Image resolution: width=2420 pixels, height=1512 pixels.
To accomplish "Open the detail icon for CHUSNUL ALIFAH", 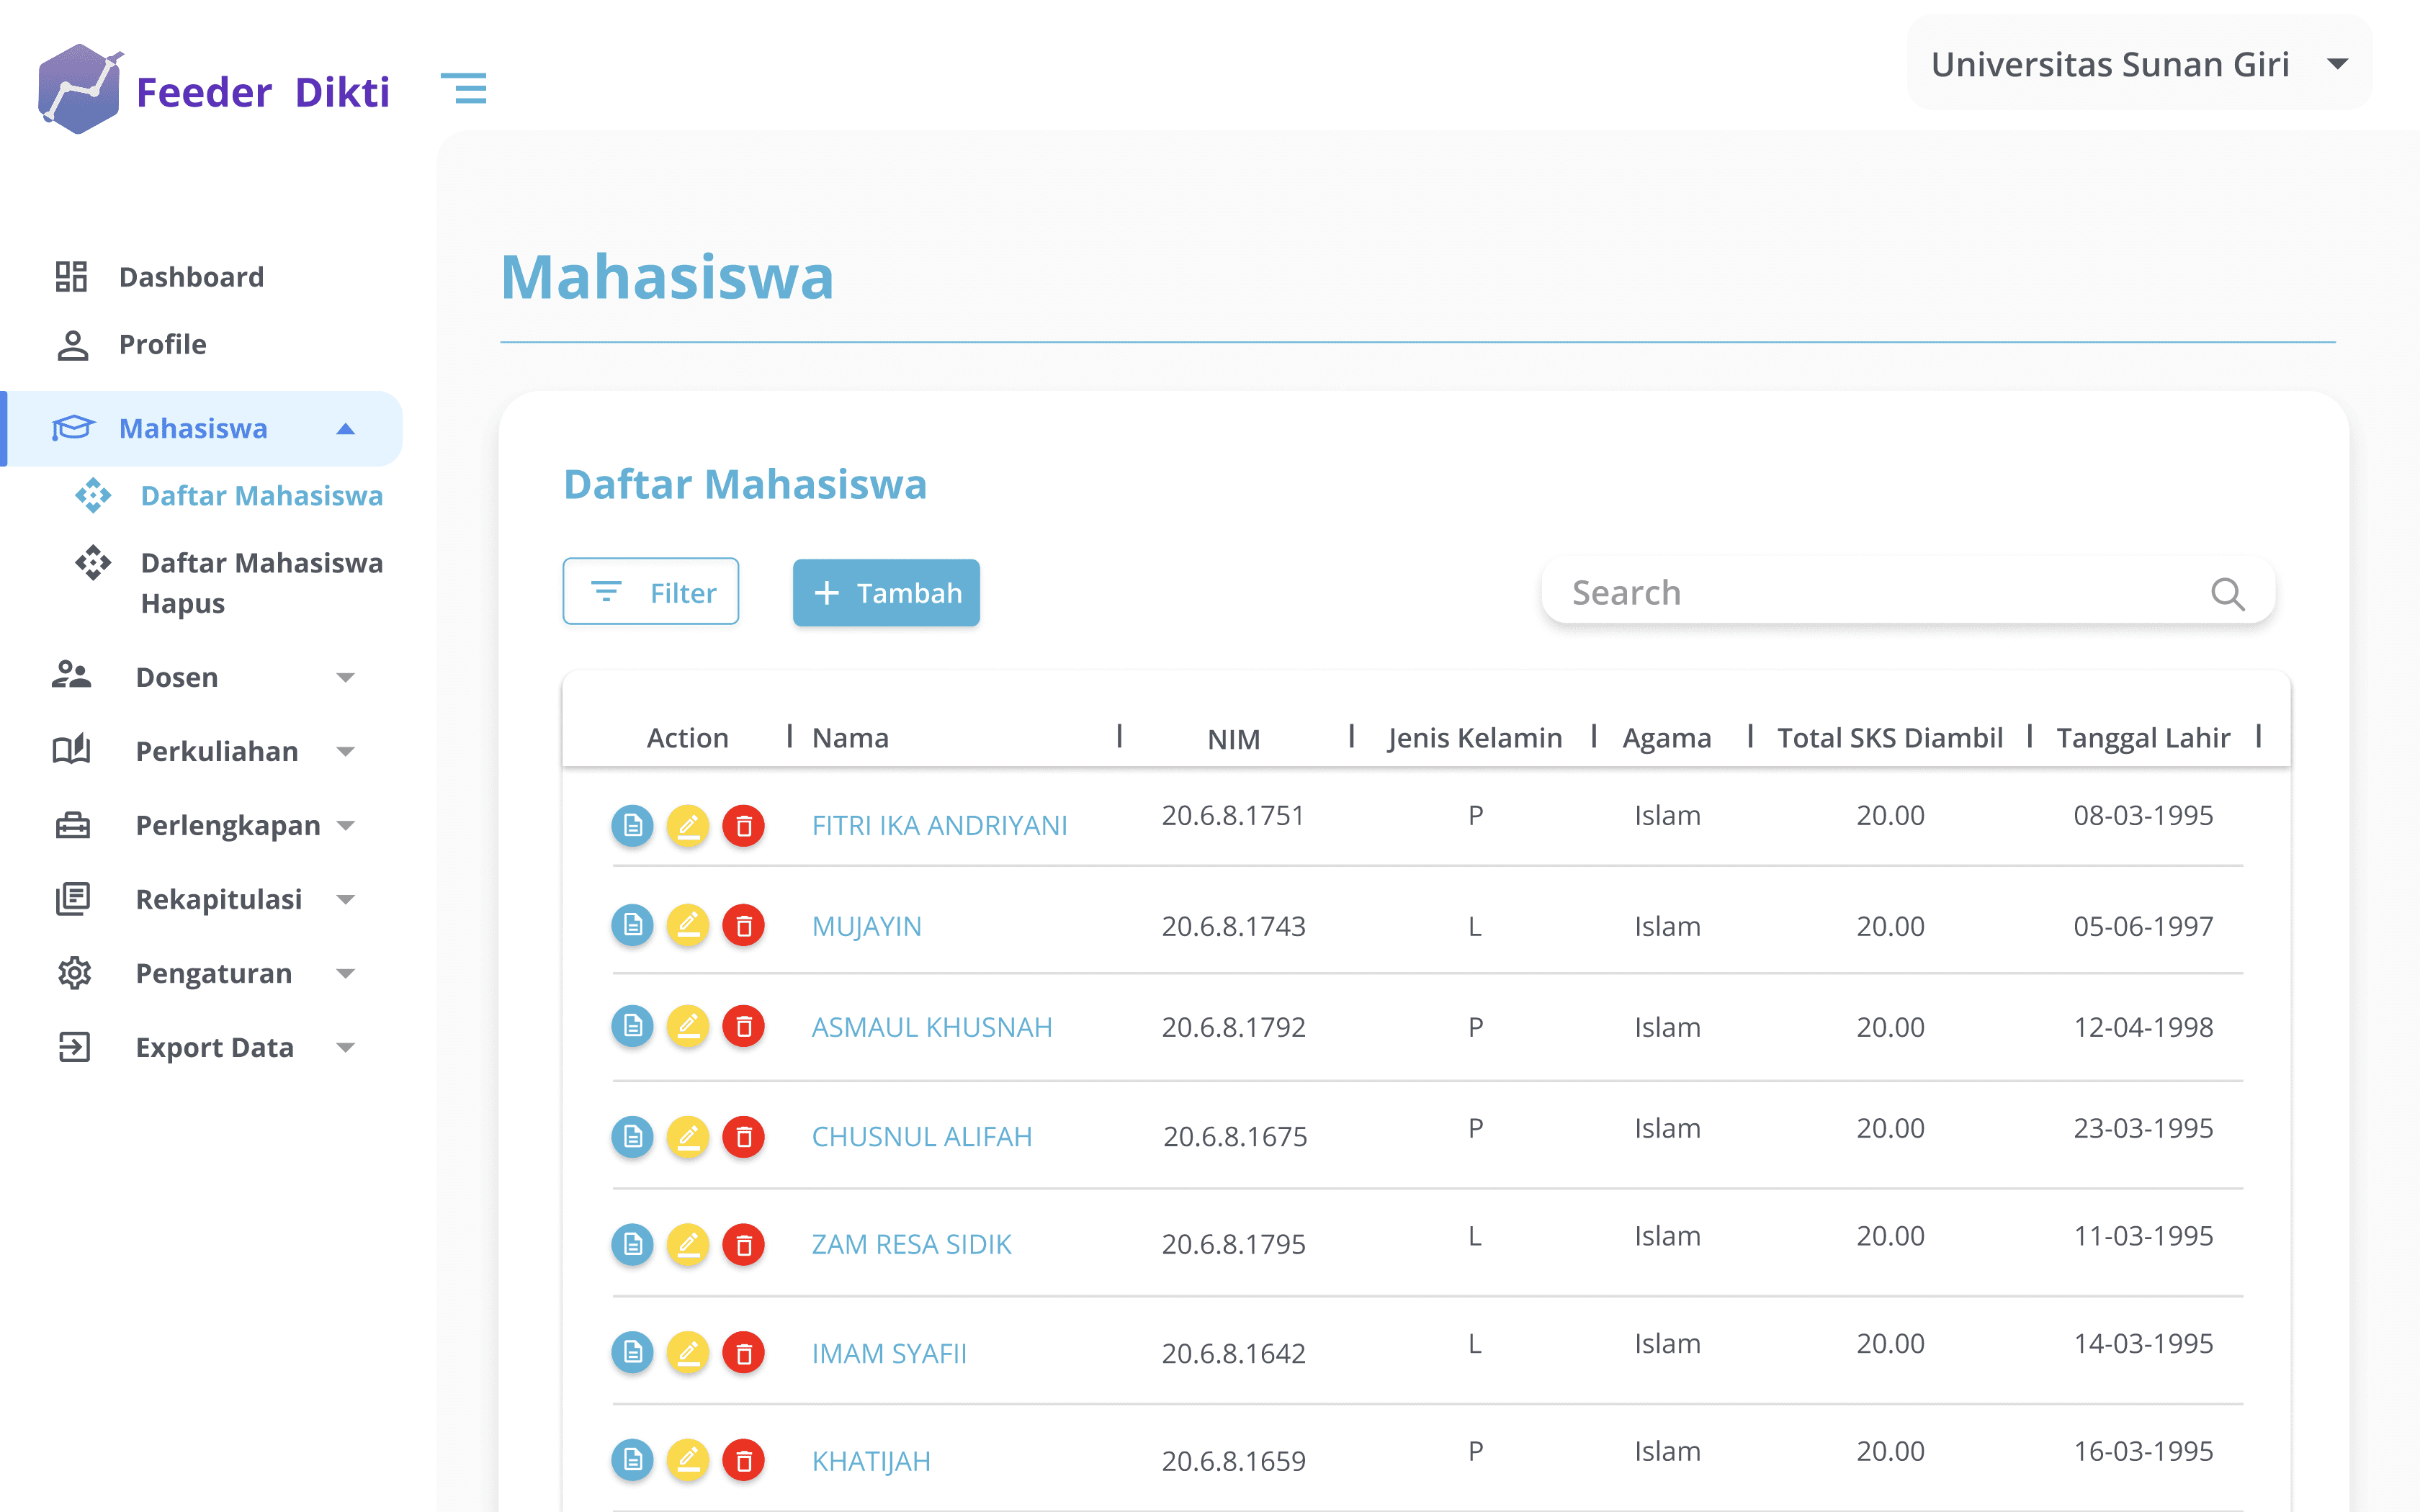I will 632,1137.
